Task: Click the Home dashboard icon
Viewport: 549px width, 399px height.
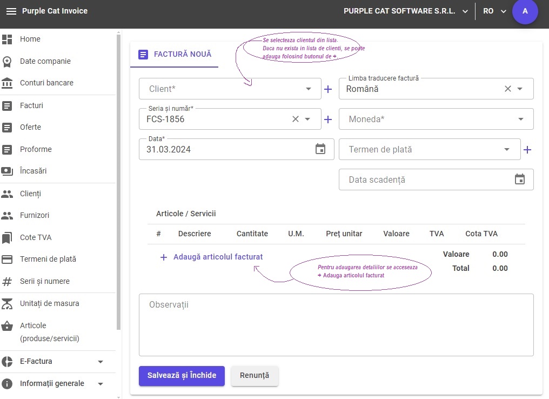Action: pos(7,39)
